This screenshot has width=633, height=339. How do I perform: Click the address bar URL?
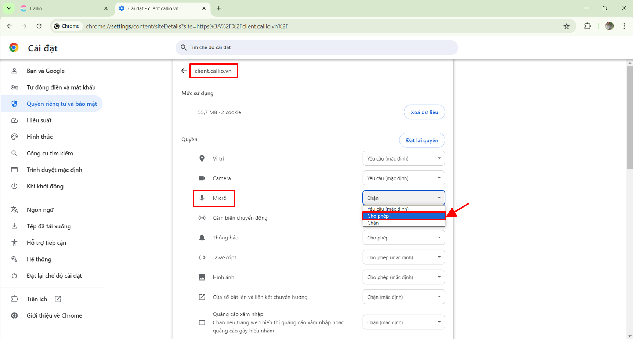point(187,26)
